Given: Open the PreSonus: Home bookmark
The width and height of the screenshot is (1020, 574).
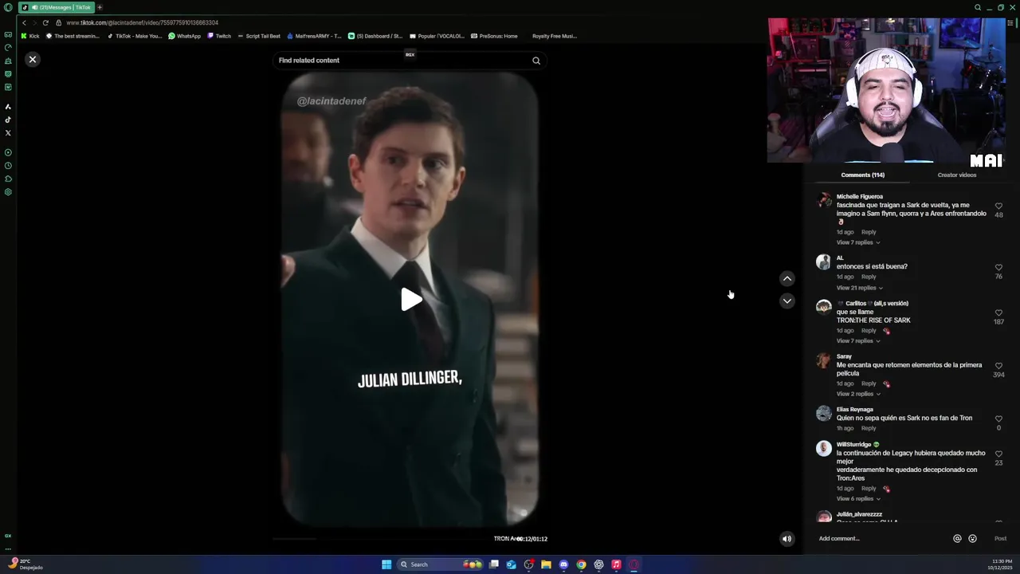Looking at the screenshot, I should click(494, 36).
